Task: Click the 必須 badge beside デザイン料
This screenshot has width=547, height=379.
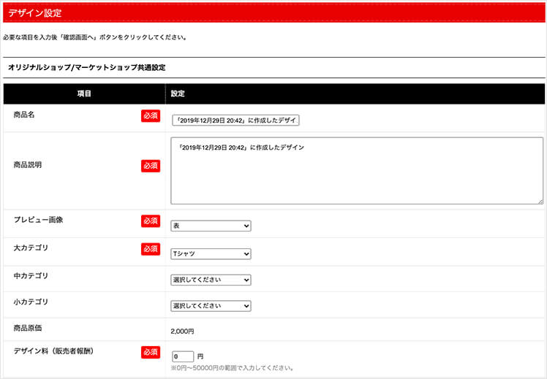Action: [151, 352]
